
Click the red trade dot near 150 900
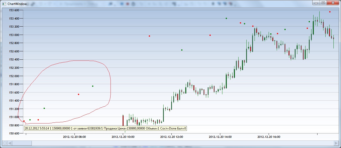pos(24,121)
